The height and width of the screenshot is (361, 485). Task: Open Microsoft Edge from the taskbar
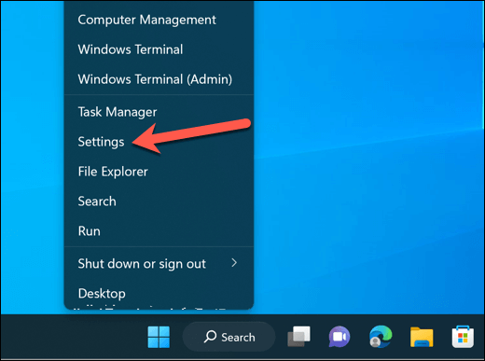pos(381,337)
